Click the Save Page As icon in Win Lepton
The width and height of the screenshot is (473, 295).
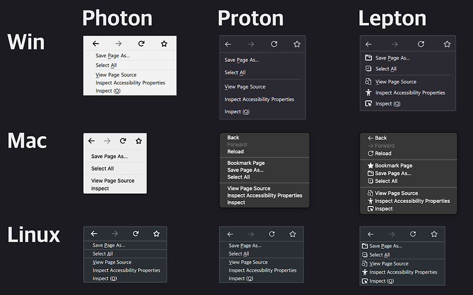tap(368, 58)
